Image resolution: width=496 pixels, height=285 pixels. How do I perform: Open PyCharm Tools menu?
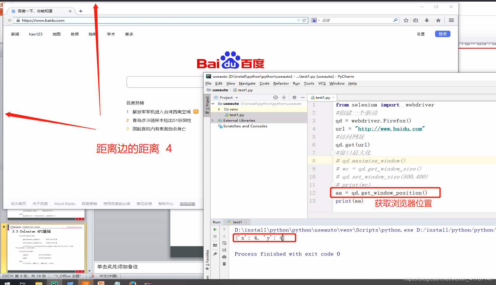[309, 84]
